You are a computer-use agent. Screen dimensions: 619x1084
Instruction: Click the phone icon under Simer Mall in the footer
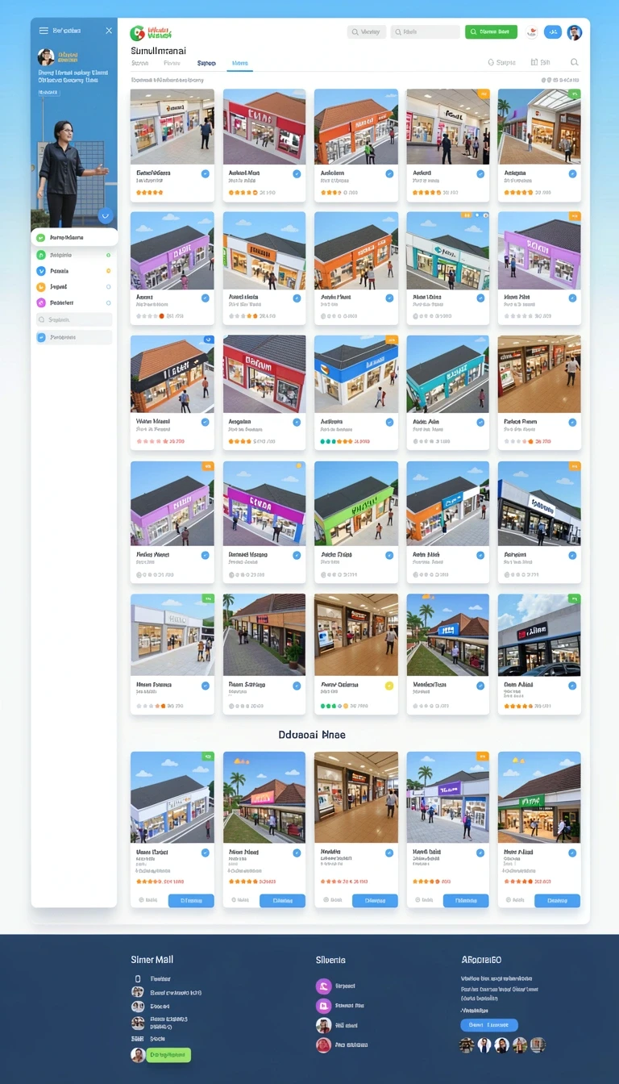point(138,978)
